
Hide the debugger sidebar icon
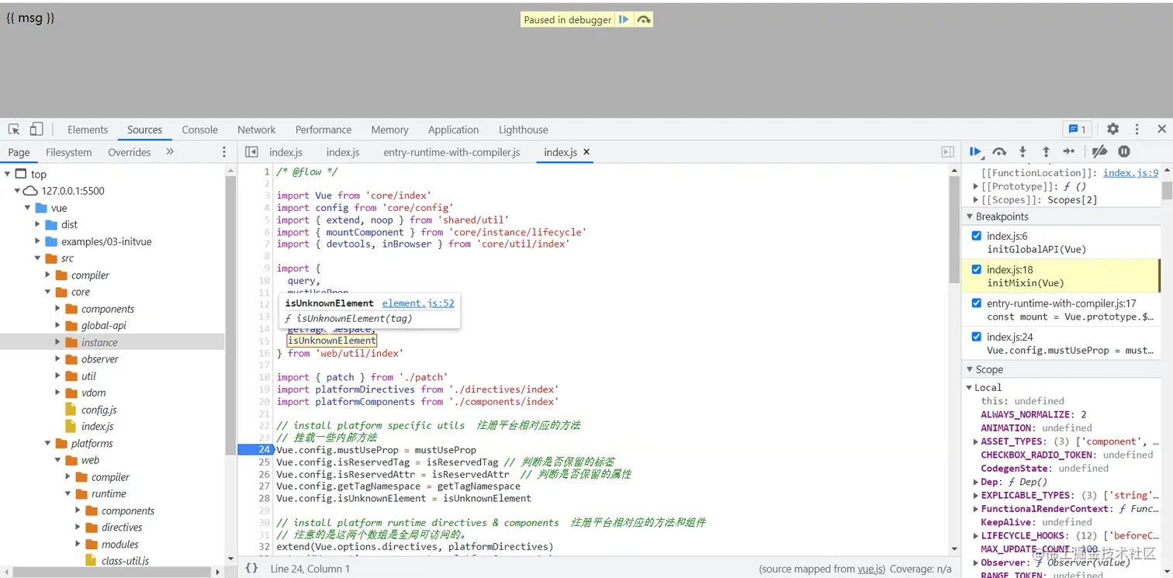[947, 152]
